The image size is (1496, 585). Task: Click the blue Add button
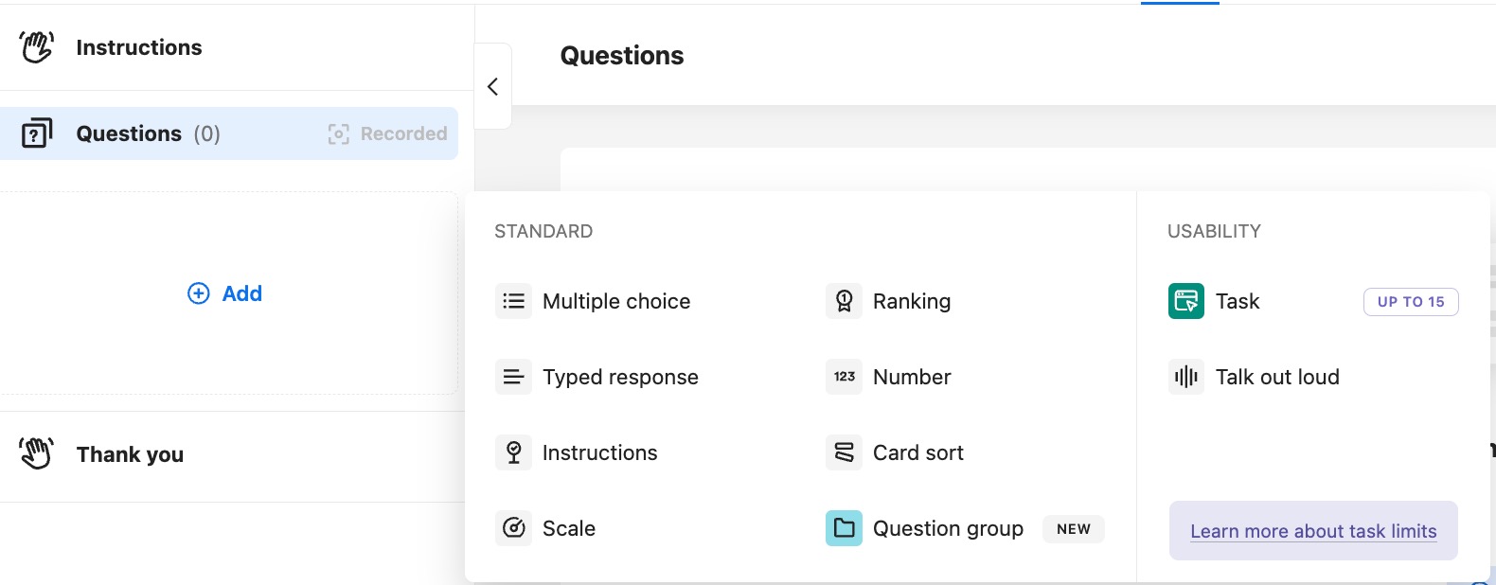pyautogui.click(x=225, y=293)
